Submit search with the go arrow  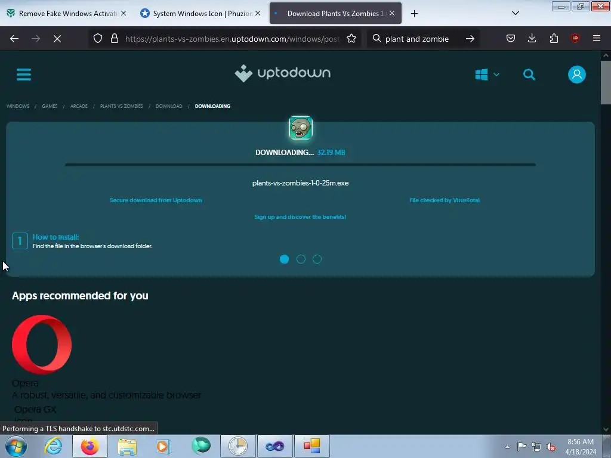click(470, 39)
